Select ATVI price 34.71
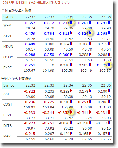The width and height of the screenshot is (118, 148). click(106, 39)
